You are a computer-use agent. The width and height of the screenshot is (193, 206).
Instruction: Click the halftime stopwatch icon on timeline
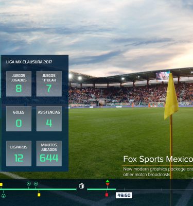click(x=82, y=186)
